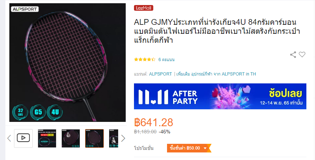
Task: Open more sports equipment from ALPSPORT link
Action: tap(216, 74)
